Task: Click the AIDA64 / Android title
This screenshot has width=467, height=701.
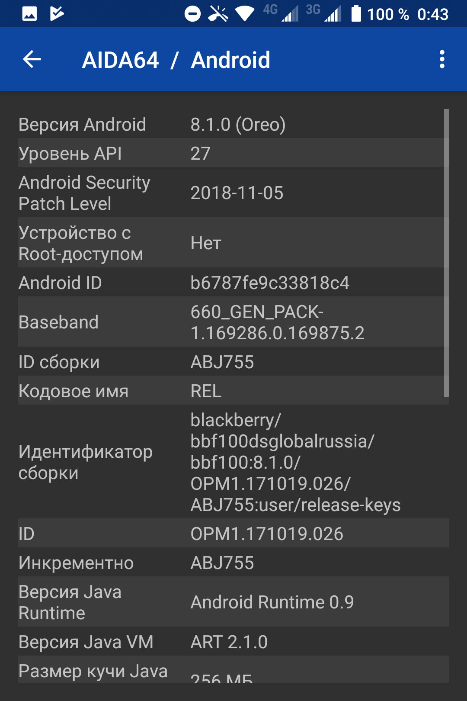Action: pyautogui.click(x=176, y=60)
